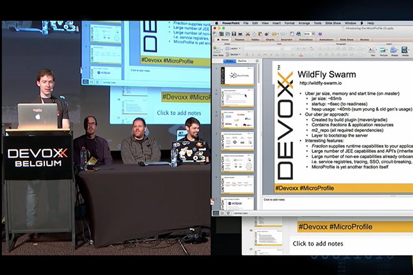413x275 pixels.
Task: Toggle Italic formatting in ribbon
Action: [253, 54]
